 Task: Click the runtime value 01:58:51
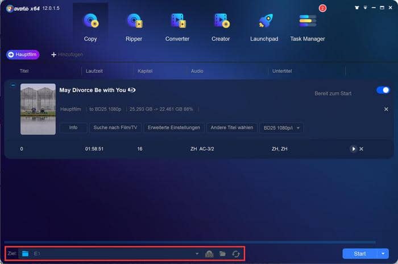click(x=94, y=149)
